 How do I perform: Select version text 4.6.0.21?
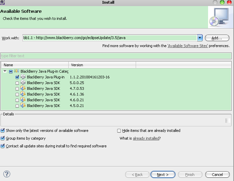point(77,100)
